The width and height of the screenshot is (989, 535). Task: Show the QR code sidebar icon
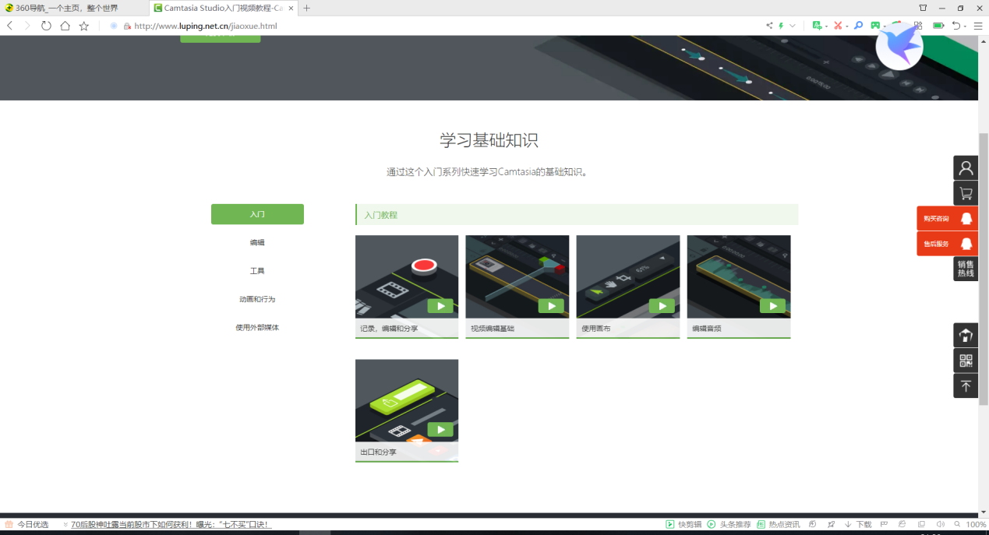[966, 361]
